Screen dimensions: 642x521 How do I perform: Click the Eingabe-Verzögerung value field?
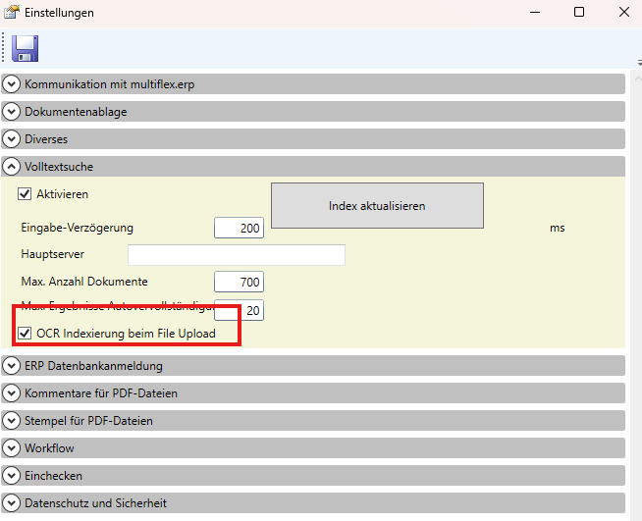(240, 229)
